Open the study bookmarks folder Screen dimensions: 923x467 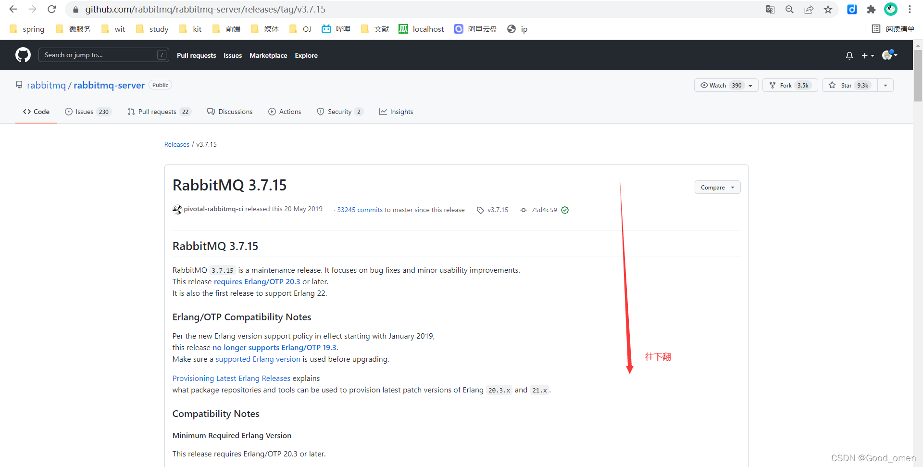pyautogui.click(x=152, y=29)
